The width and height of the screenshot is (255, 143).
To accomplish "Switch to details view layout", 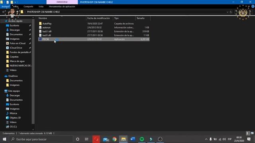I will click(x=247, y=133).
